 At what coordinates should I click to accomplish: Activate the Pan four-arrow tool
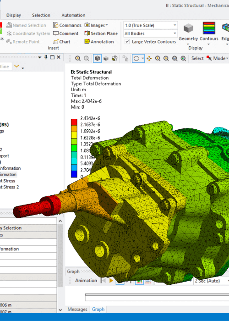pos(149,59)
